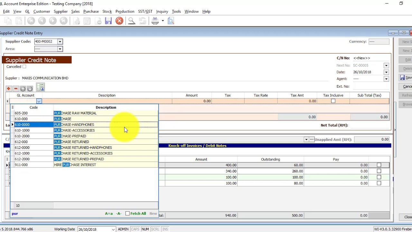Open the Tools menu

176,11
